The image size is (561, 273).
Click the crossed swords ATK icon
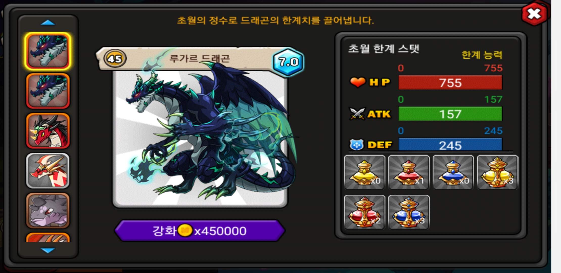[x=357, y=114]
